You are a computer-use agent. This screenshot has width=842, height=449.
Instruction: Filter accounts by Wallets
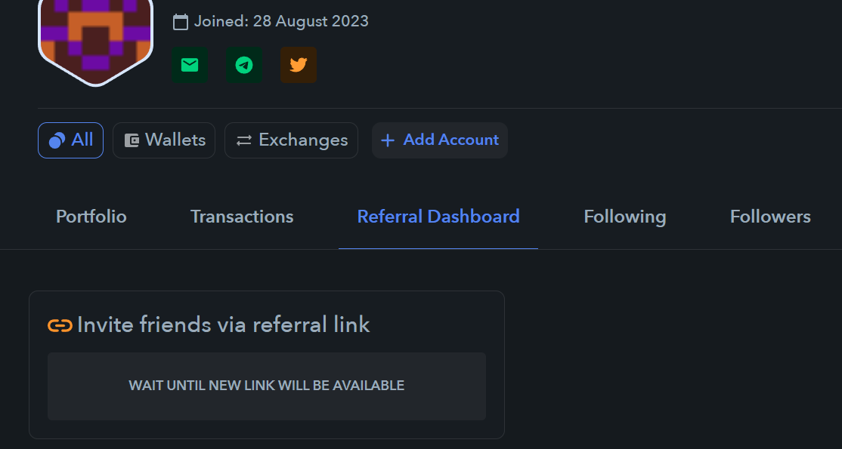(164, 140)
